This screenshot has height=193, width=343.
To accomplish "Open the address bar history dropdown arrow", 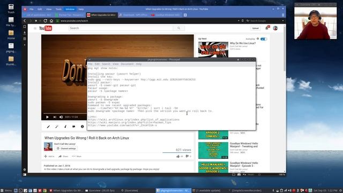I will pos(238,21).
